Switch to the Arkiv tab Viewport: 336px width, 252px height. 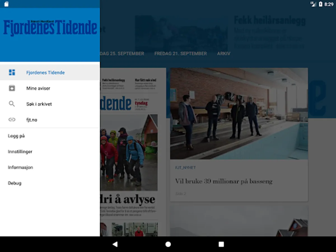(x=224, y=53)
